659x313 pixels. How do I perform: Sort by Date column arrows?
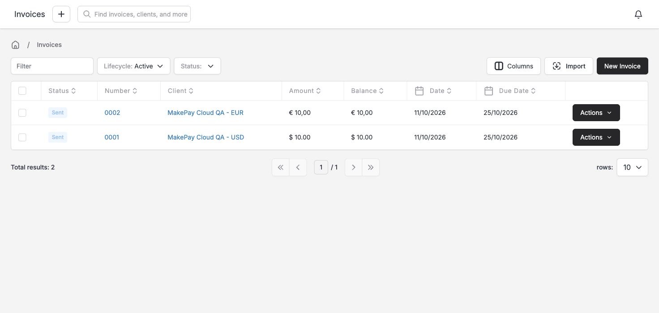coord(449,91)
